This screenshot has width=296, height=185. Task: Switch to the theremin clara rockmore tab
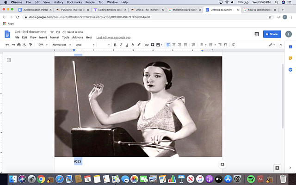point(185,10)
